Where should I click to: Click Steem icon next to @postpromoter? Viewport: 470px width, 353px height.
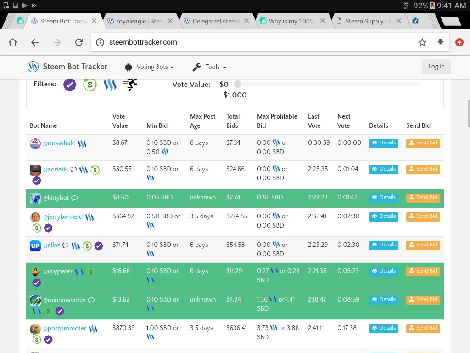coord(93,329)
